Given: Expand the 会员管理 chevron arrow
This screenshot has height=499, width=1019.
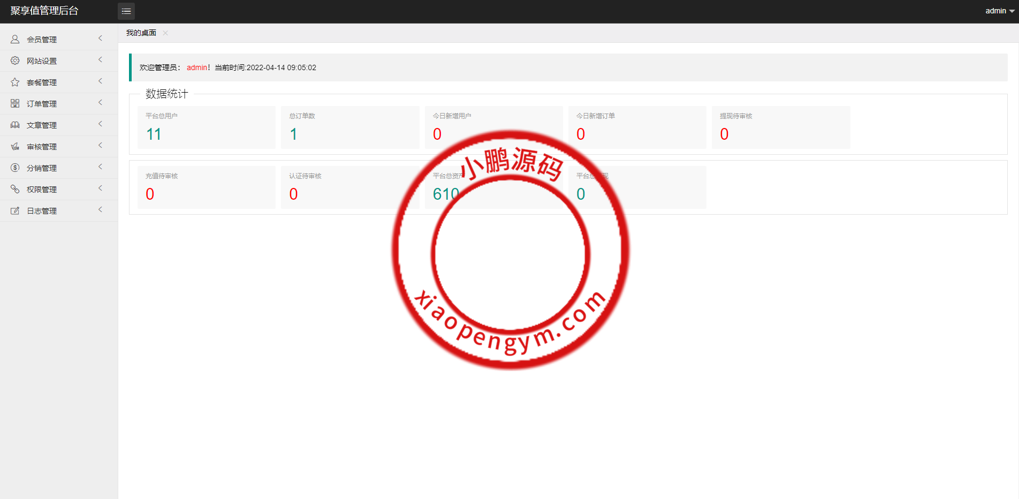Looking at the screenshot, I should [100, 39].
